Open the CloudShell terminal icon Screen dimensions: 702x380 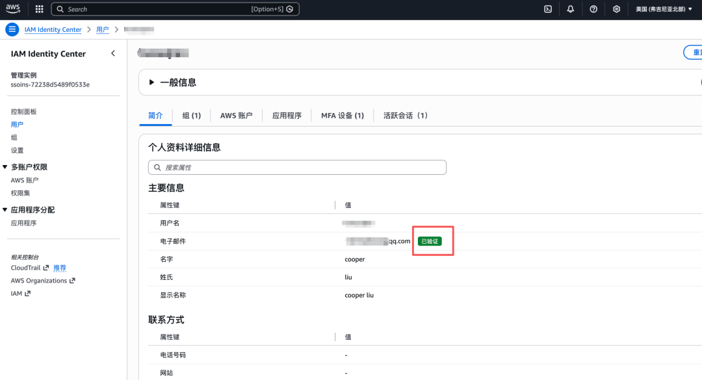pyautogui.click(x=548, y=9)
